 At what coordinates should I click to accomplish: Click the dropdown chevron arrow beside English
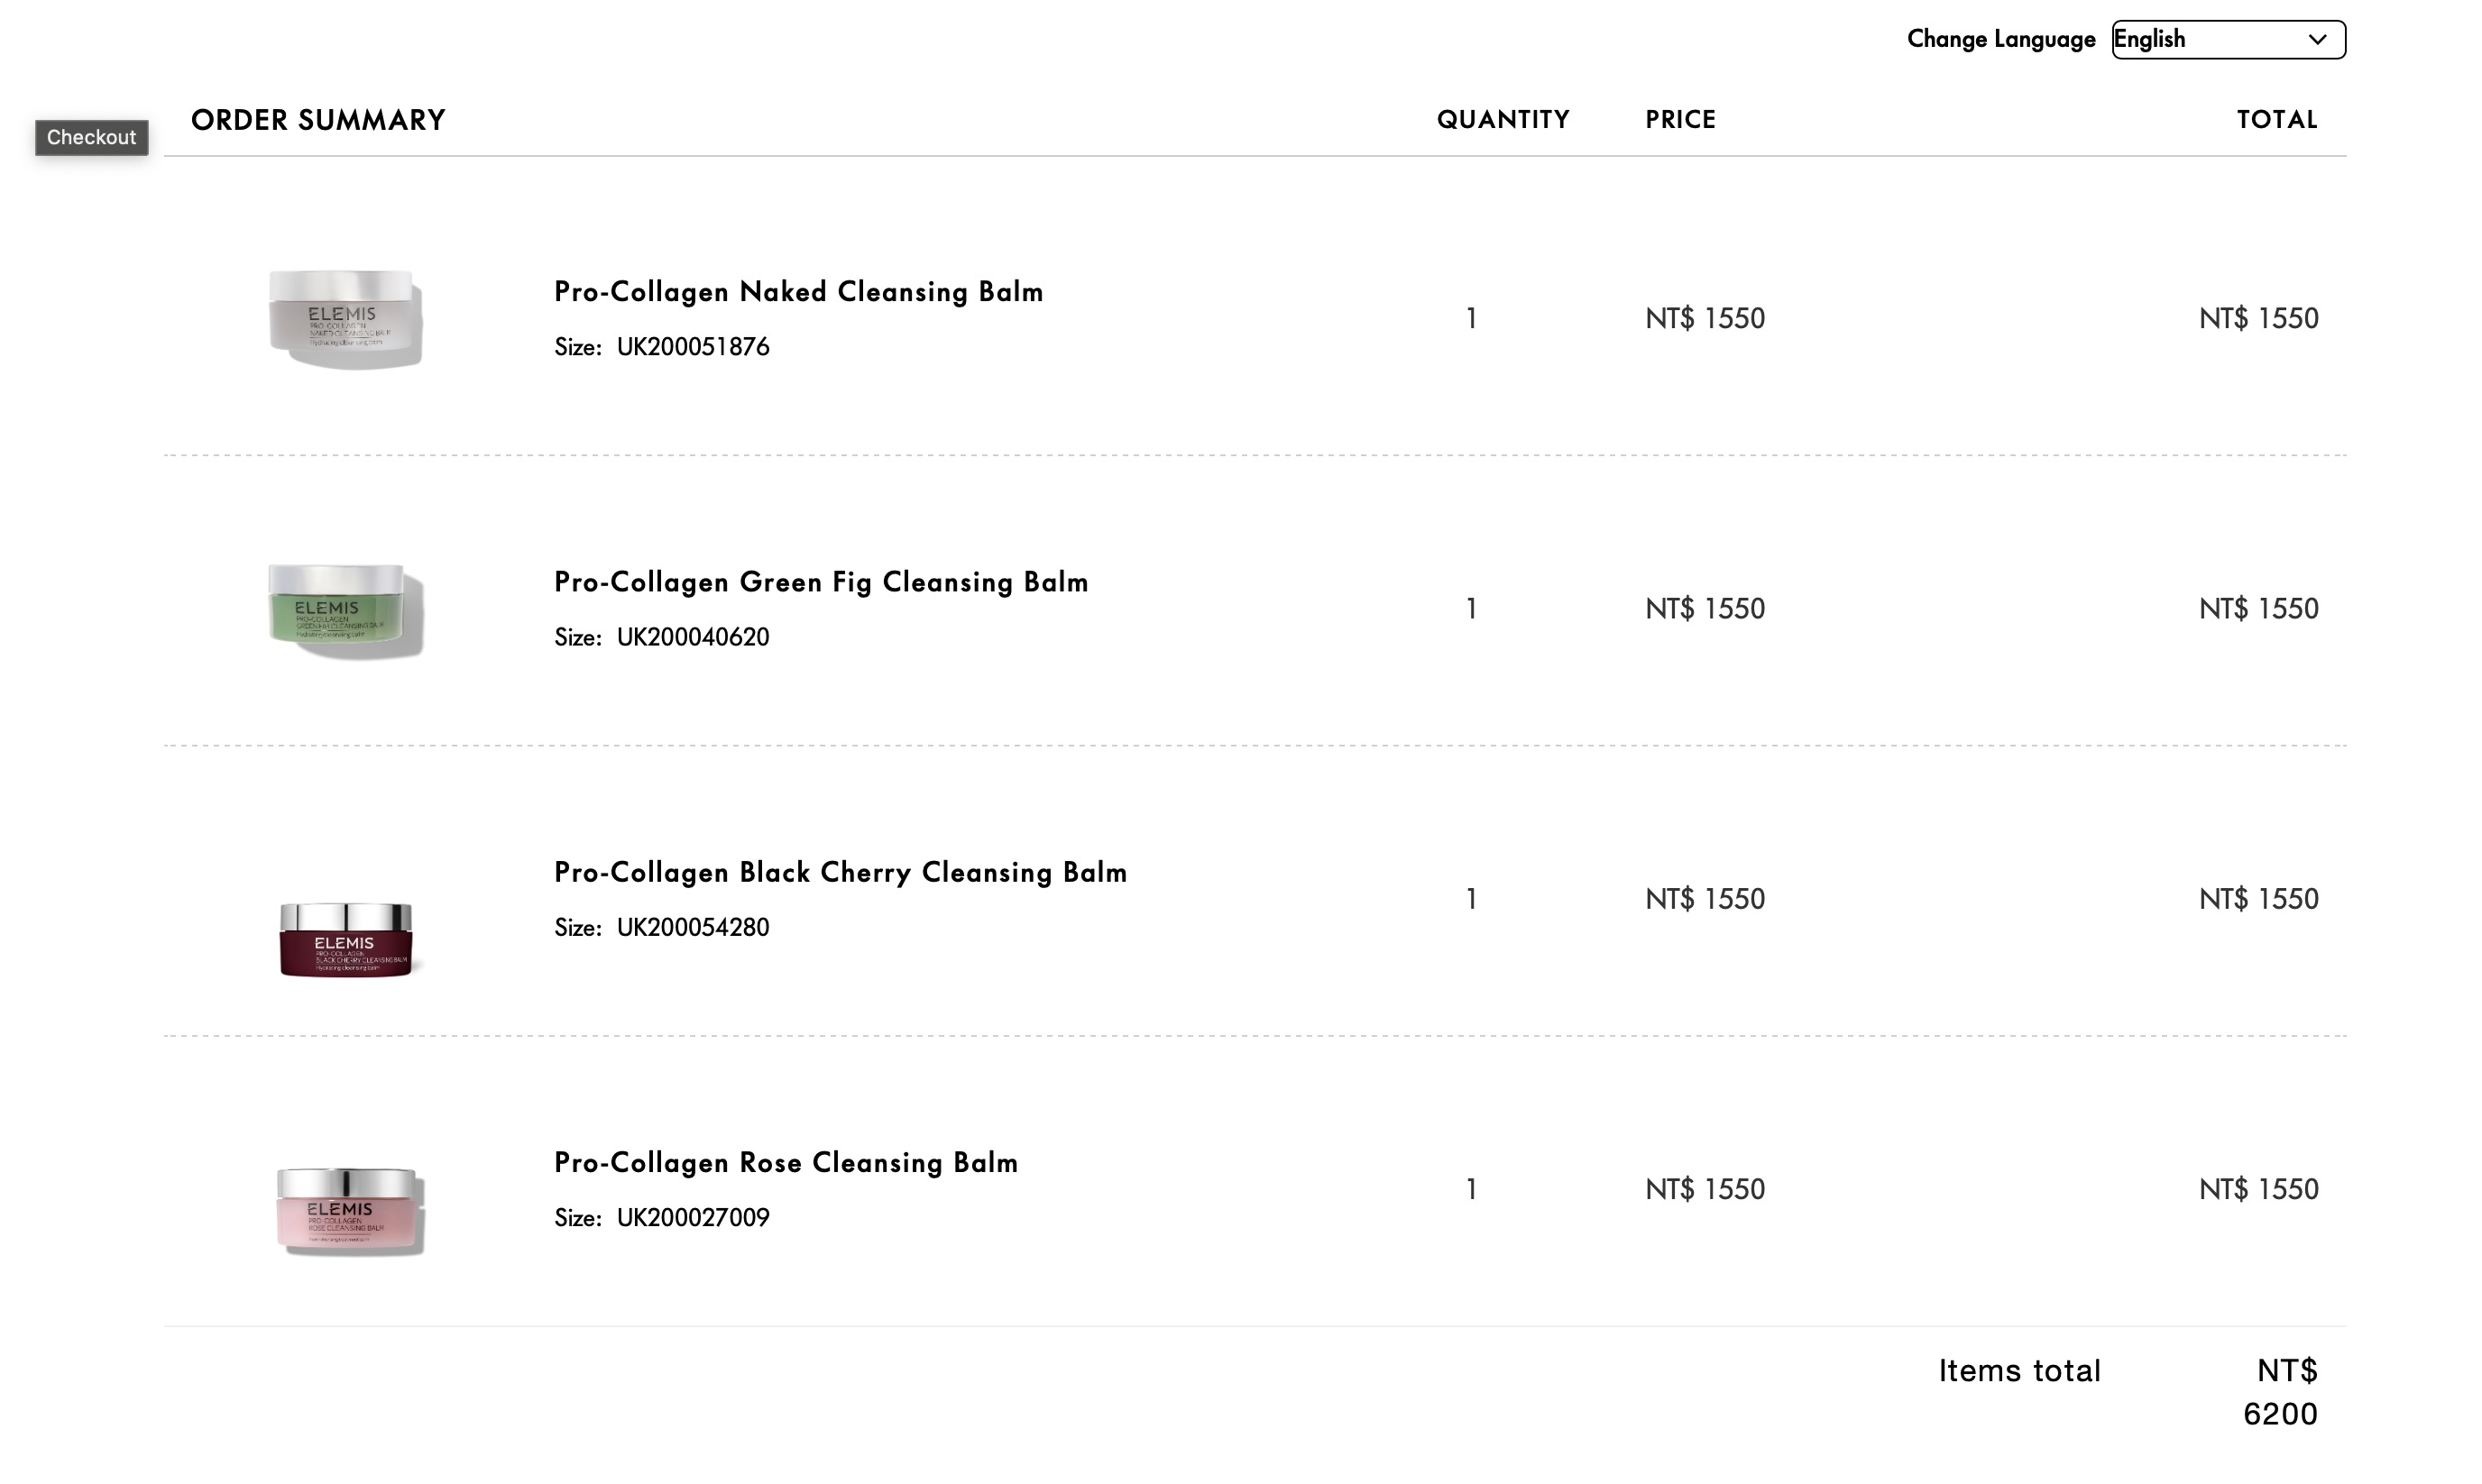tap(2317, 40)
